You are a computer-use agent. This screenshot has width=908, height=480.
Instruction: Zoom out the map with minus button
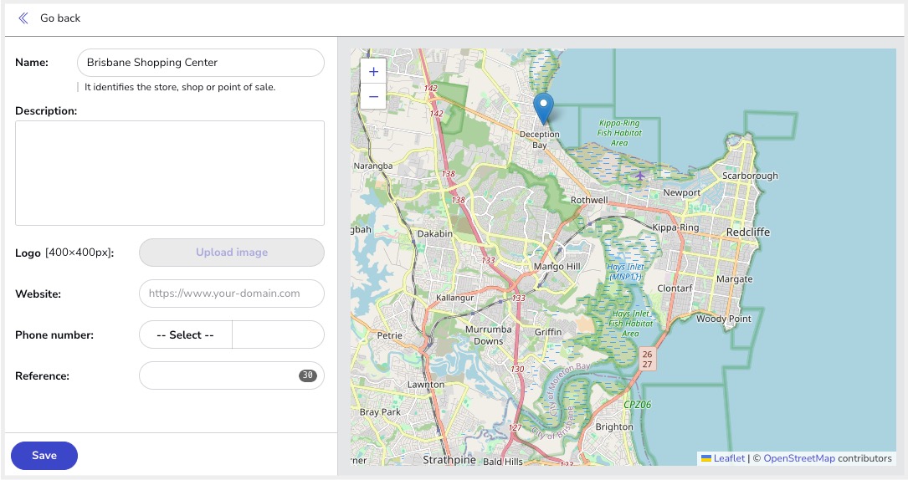pyautogui.click(x=373, y=96)
